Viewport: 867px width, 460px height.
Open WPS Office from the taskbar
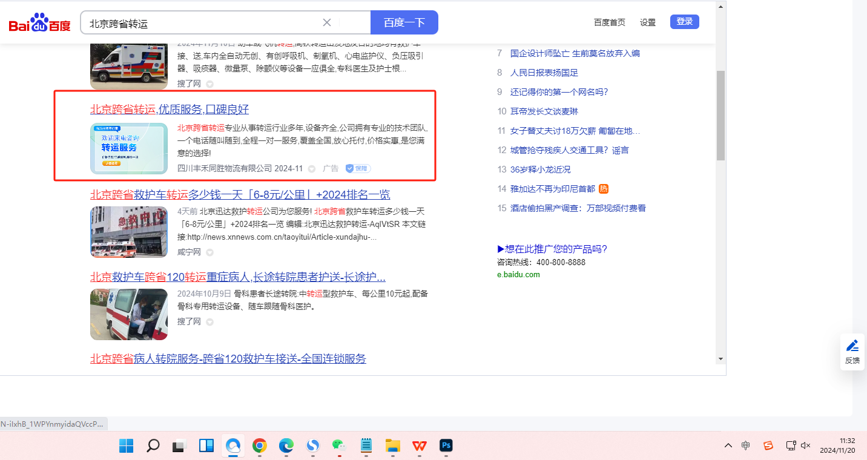click(x=419, y=446)
